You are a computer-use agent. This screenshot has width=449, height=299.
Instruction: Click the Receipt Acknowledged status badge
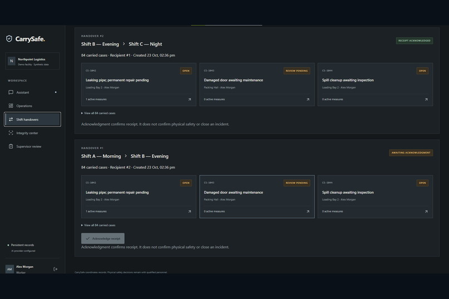tap(414, 41)
